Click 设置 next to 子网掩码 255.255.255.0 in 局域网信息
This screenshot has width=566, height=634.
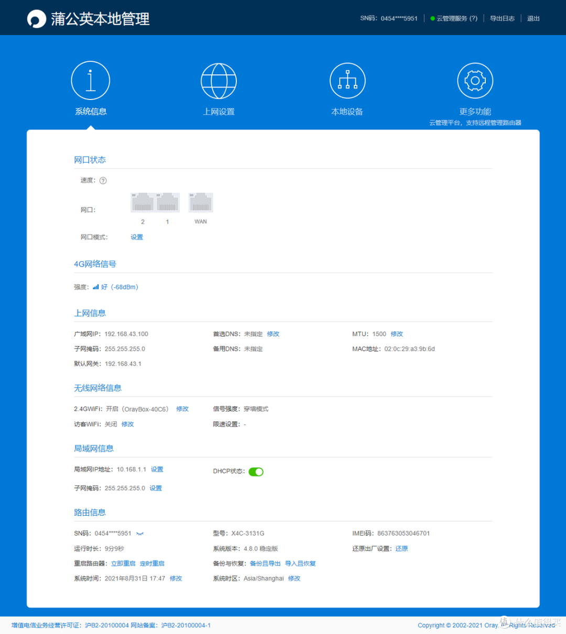click(156, 488)
